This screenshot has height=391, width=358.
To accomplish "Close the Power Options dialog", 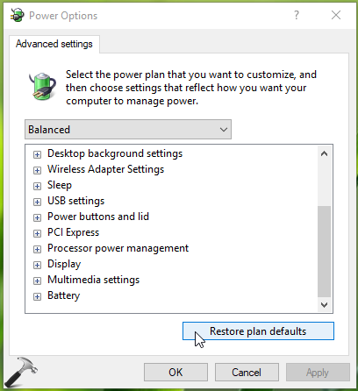I will tap(336, 15).
